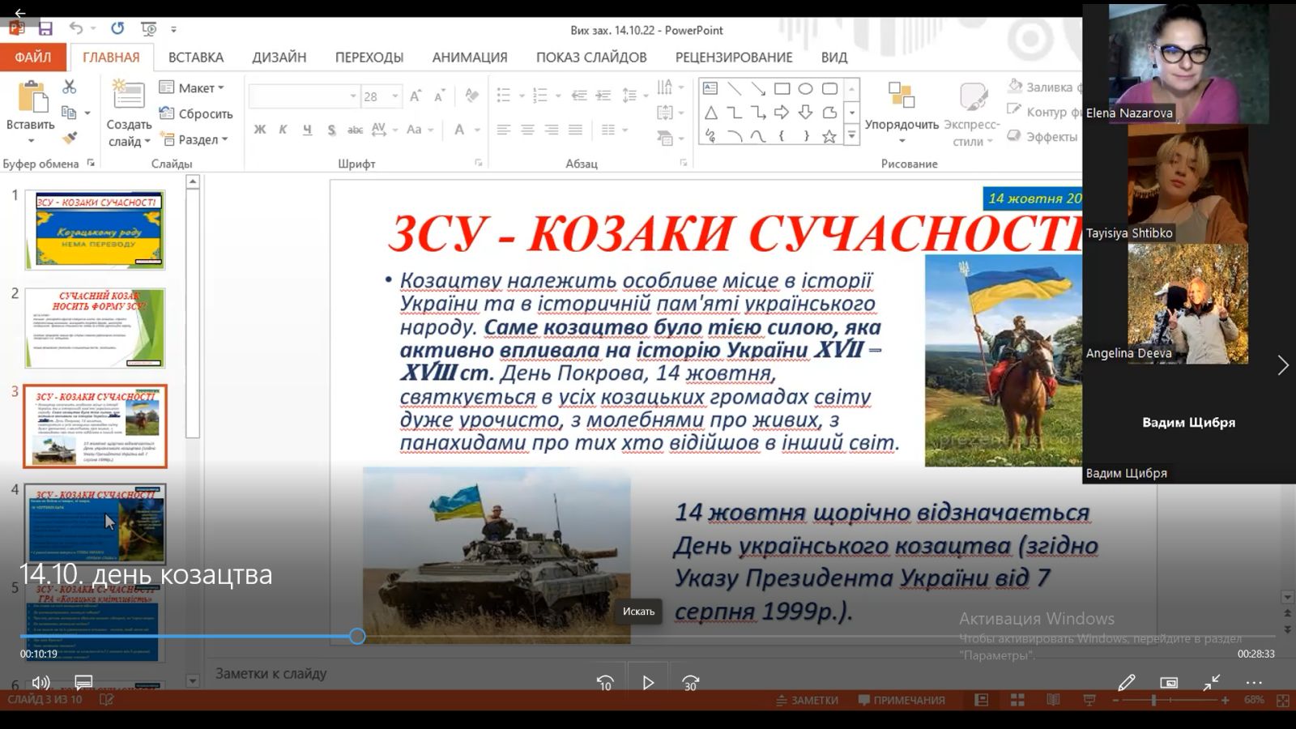
Task: Cut selection with the scissors icon
Action: (70, 87)
